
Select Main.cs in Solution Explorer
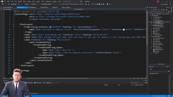(x=157, y=53)
